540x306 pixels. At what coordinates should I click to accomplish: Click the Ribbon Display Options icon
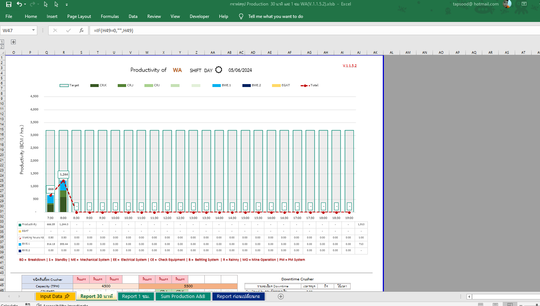pyautogui.click(x=524, y=4)
